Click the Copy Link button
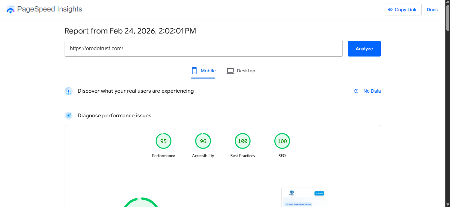This screenshot has height=207, width=450. coord(403,10)
